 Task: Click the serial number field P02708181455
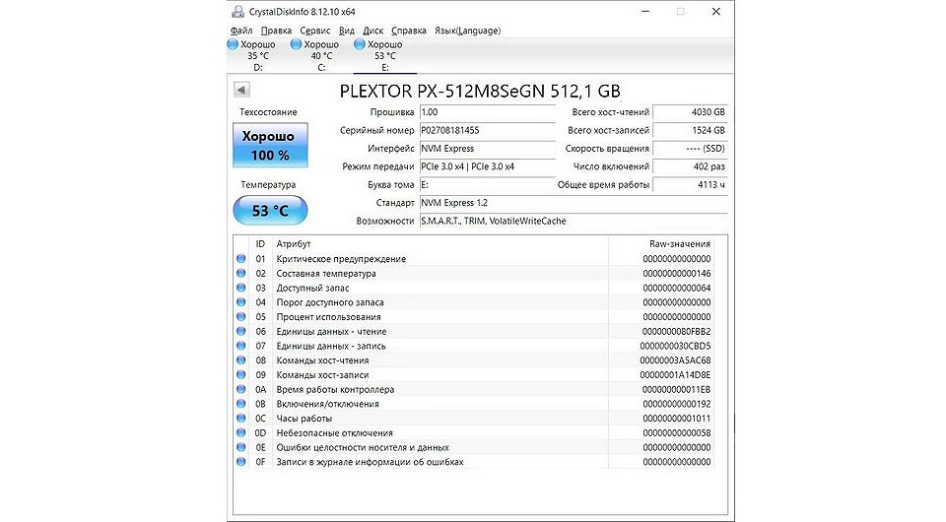[487, 130]
